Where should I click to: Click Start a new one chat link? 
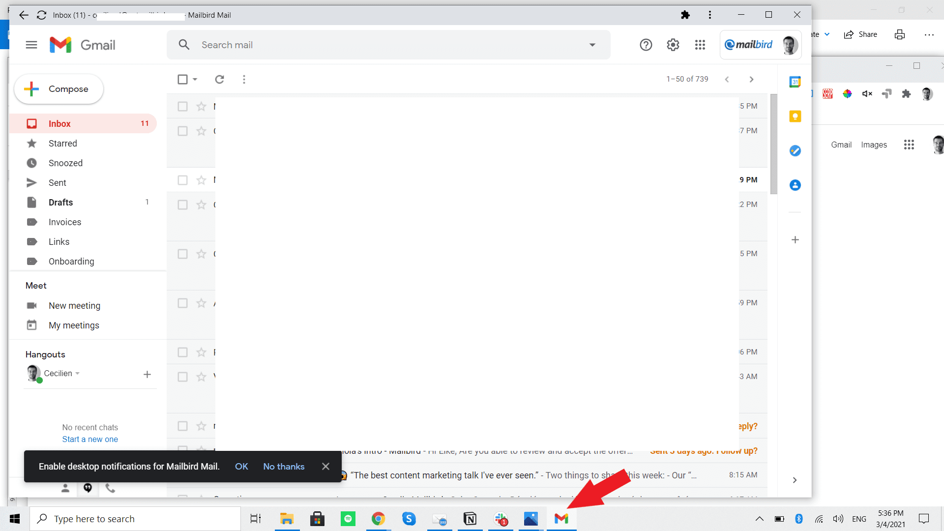pos(89,439)
